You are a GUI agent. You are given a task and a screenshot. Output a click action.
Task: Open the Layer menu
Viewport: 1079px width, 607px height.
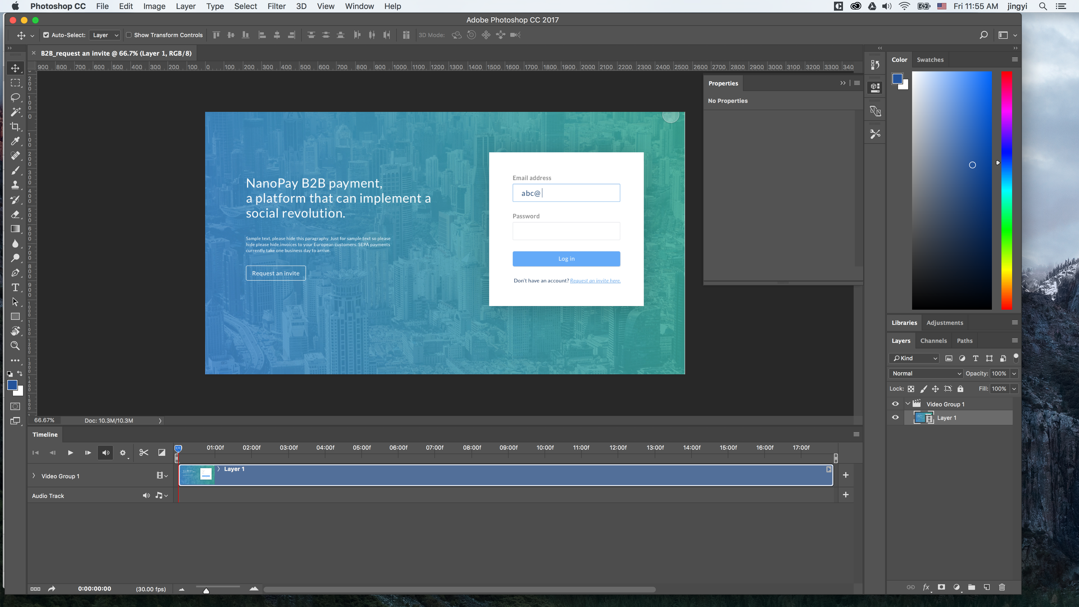pos(185,6)
